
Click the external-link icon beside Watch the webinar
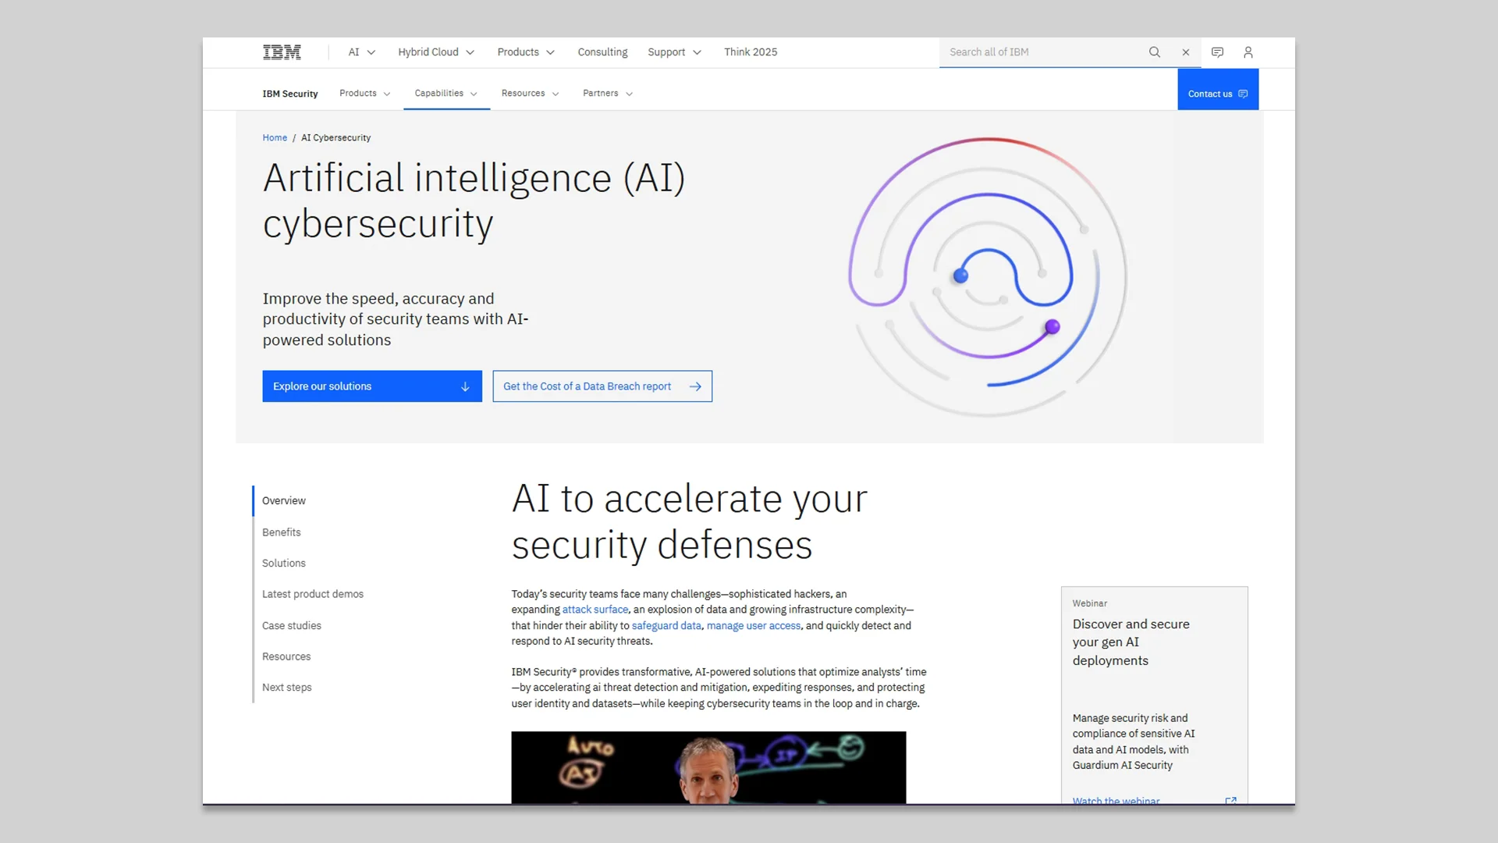point(1231,801)
